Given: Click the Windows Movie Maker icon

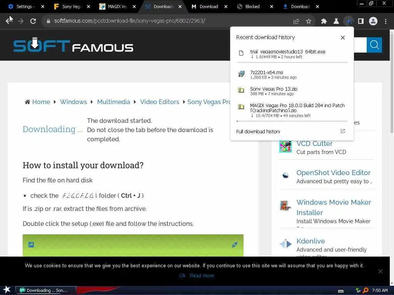Looking at the screenshot, I should pyautogui.click(x=285, y=206).
